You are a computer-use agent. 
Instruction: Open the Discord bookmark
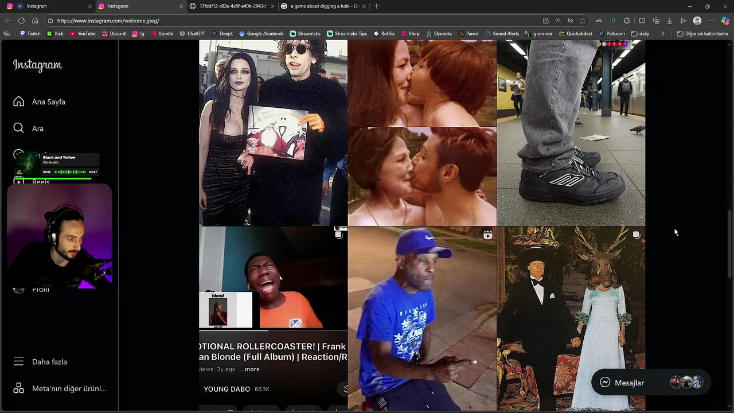(x=113, y=34)
